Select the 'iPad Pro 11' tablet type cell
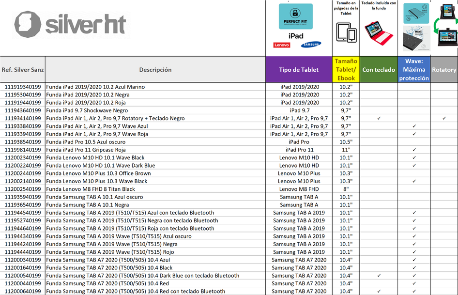The height and width of the screenshot is (295, 458). pyautogui.click(x=299, y=150)
